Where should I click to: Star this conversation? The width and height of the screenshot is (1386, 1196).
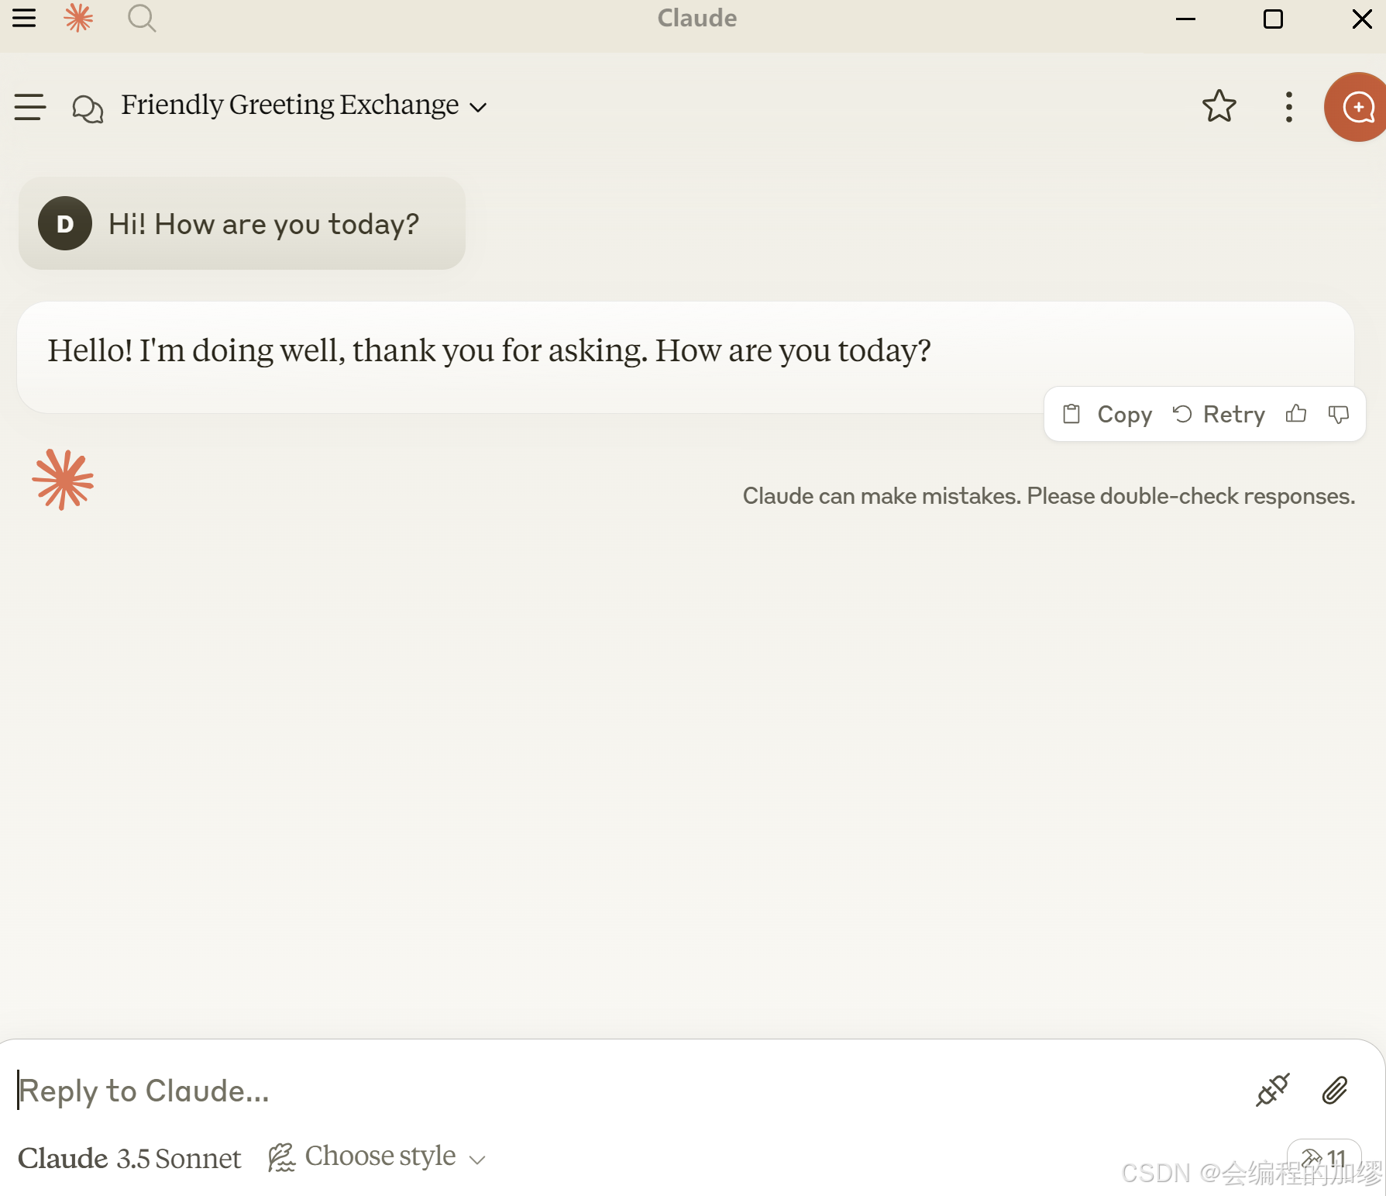1219,106
